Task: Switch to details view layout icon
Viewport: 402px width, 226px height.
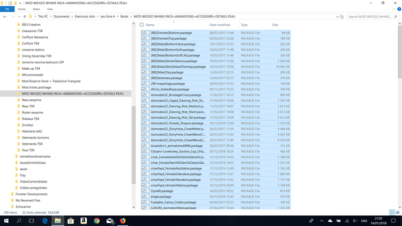Action: [x=392, y=213]
